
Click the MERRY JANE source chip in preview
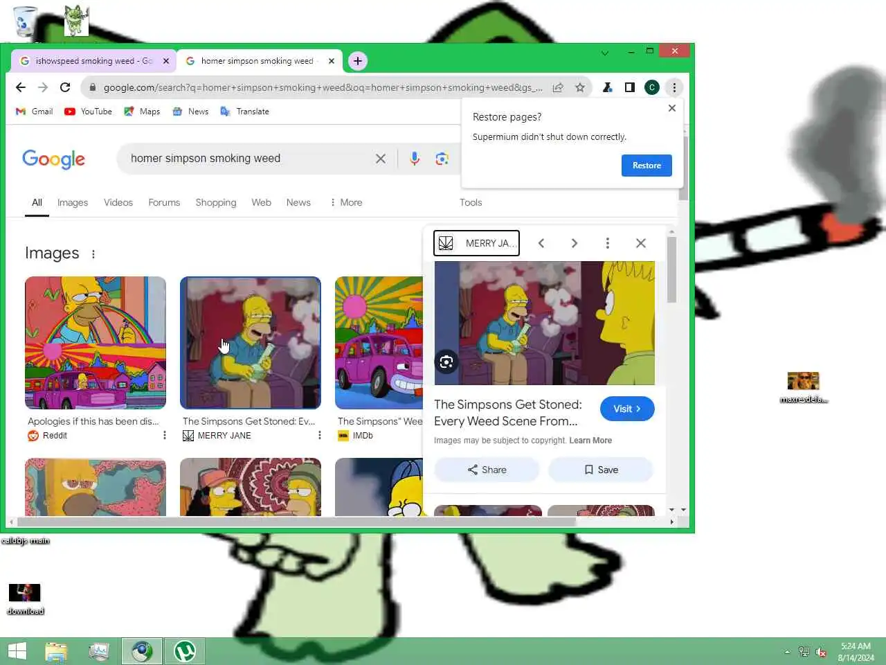(476, 243)
